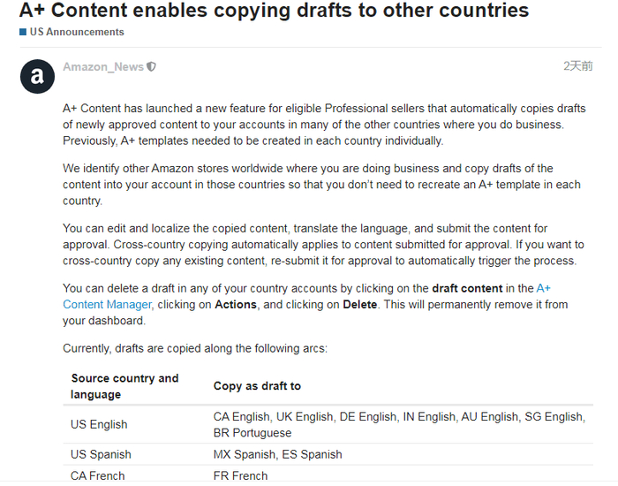This screenshot has width=618, height=486.
Task: Click the Amazon_News avatar icon
Action: coord(37,76)
